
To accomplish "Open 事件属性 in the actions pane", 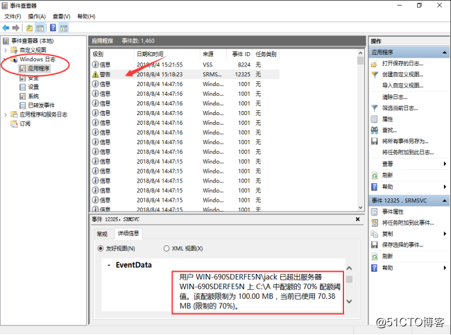I will click(393, 212).
